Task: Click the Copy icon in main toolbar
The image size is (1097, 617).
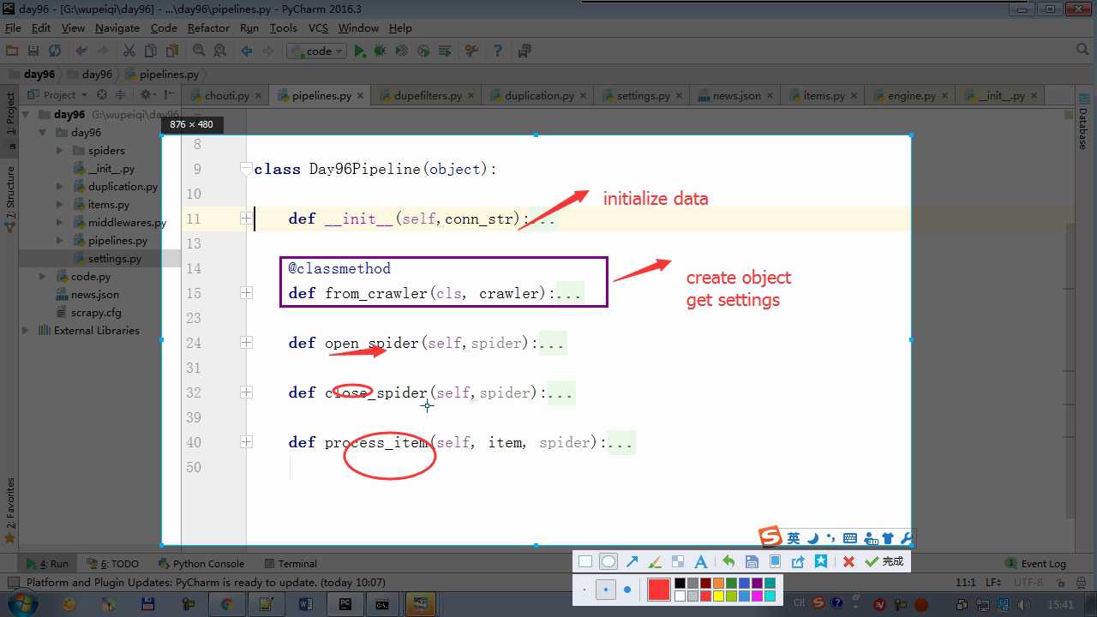Action: click(x=152, y=51)
